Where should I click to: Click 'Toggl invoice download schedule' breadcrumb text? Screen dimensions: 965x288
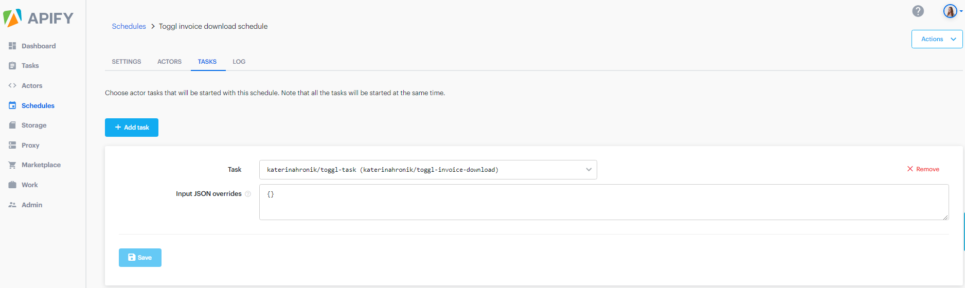[x=213, y=26]
